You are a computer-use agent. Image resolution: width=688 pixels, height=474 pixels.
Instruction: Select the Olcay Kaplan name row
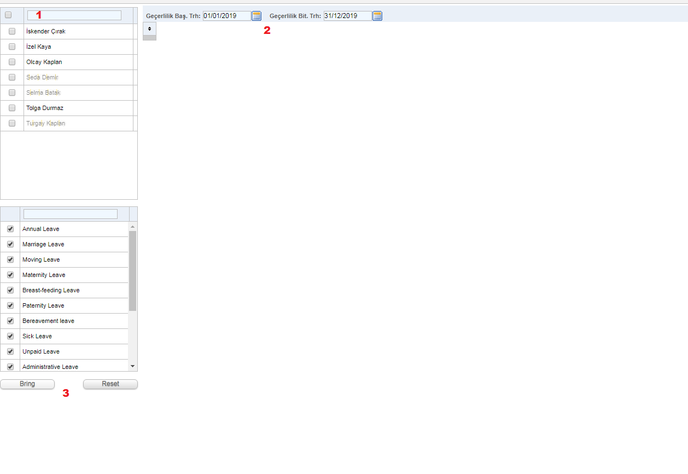78,62
